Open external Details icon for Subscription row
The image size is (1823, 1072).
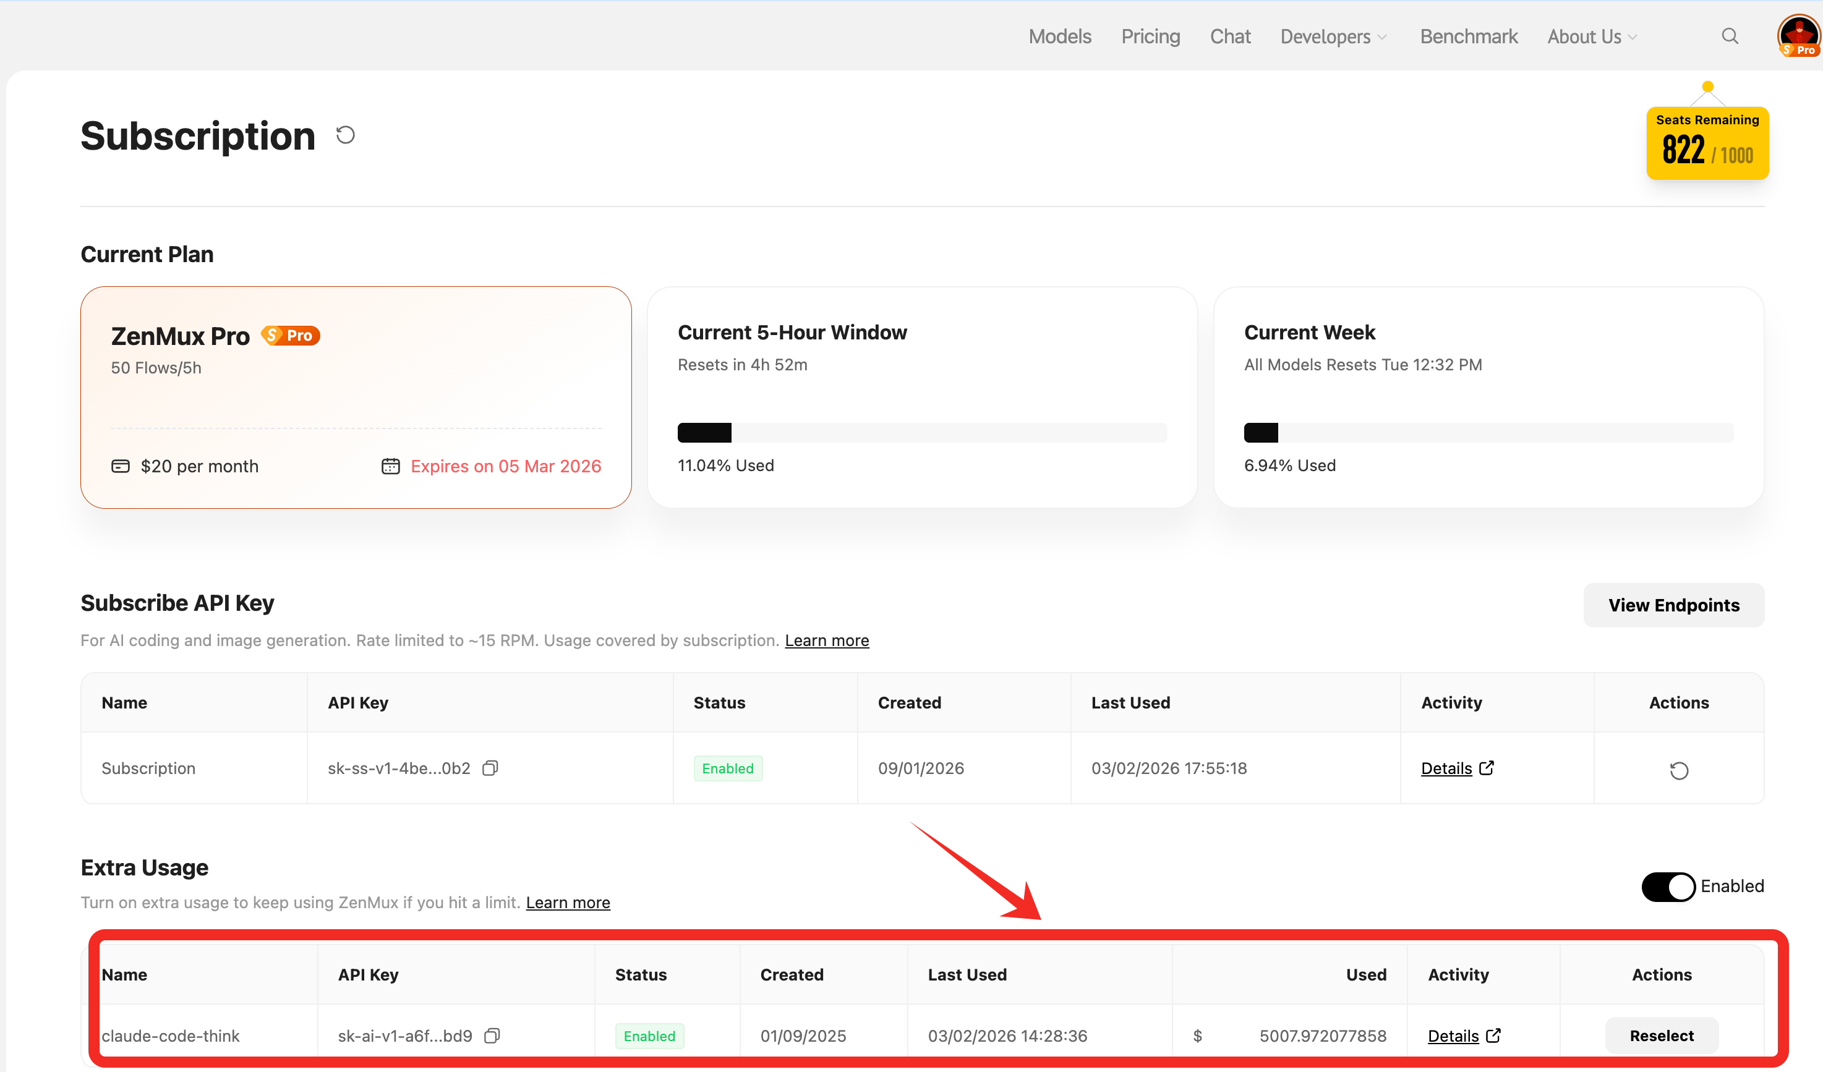(1487, 767)
